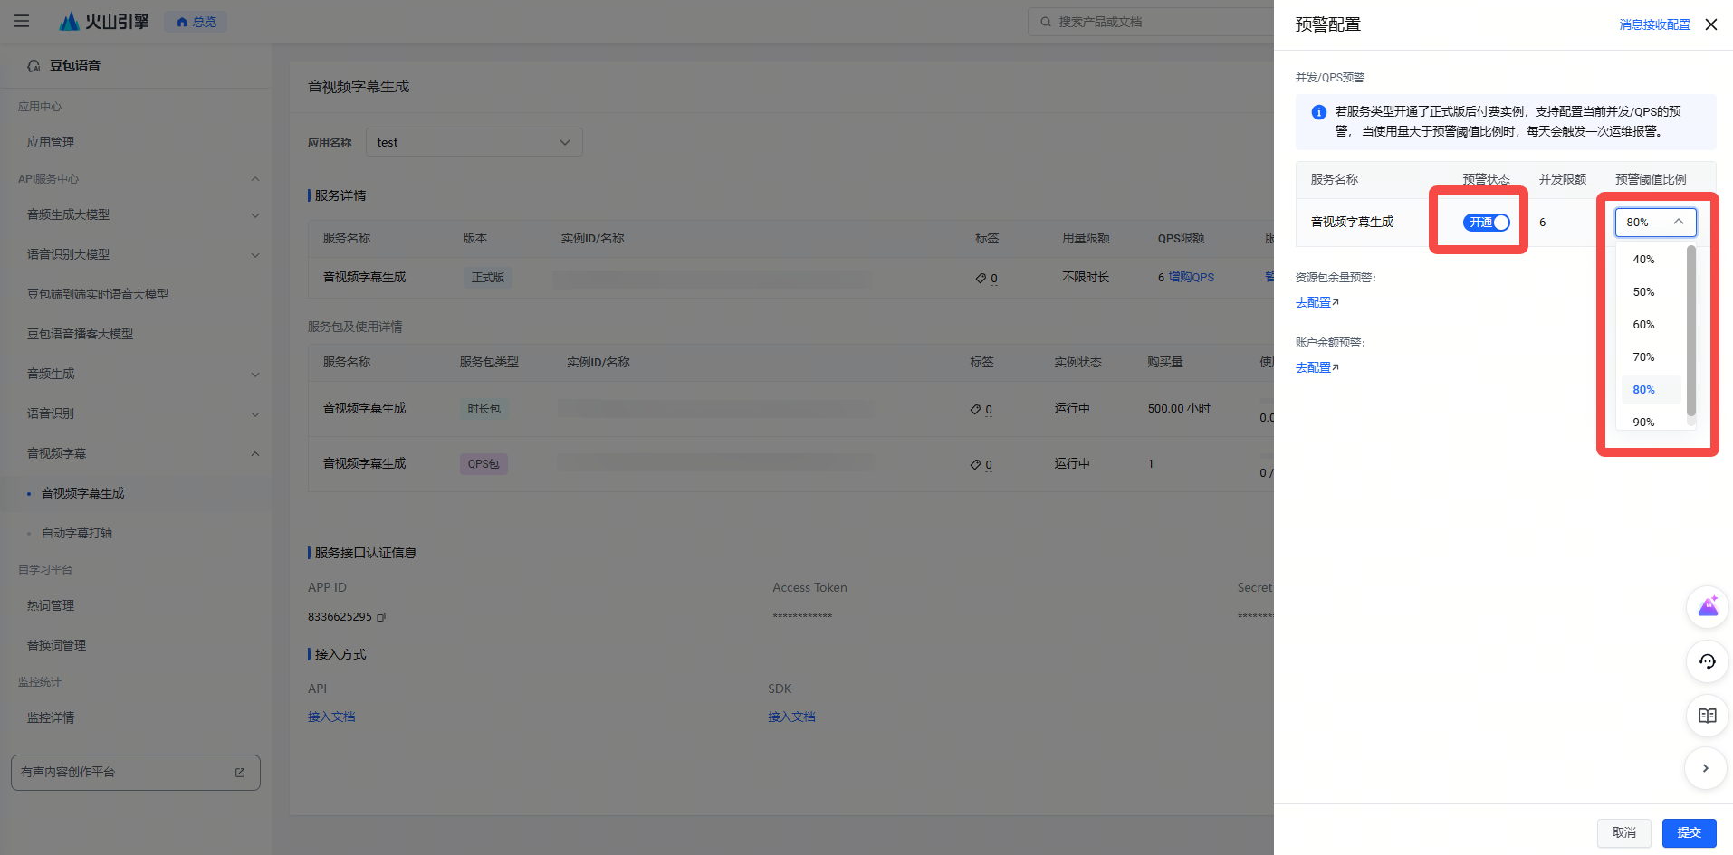Click the tag icon in the 时长包 row

click(975, 409)
